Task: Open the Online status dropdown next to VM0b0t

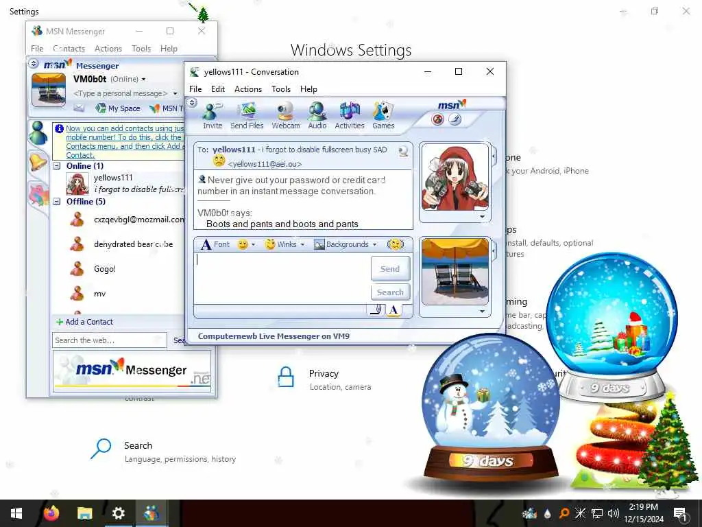Action: [144, 80]
